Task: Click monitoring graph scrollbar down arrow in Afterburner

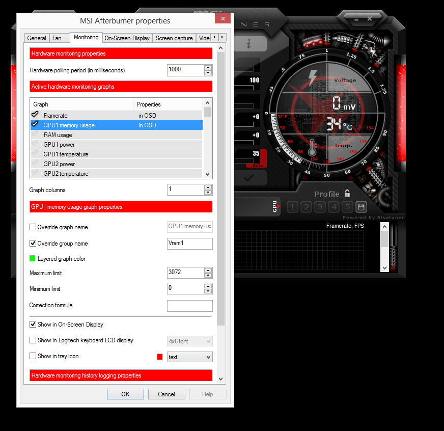Action: click(x=384, y=268)
